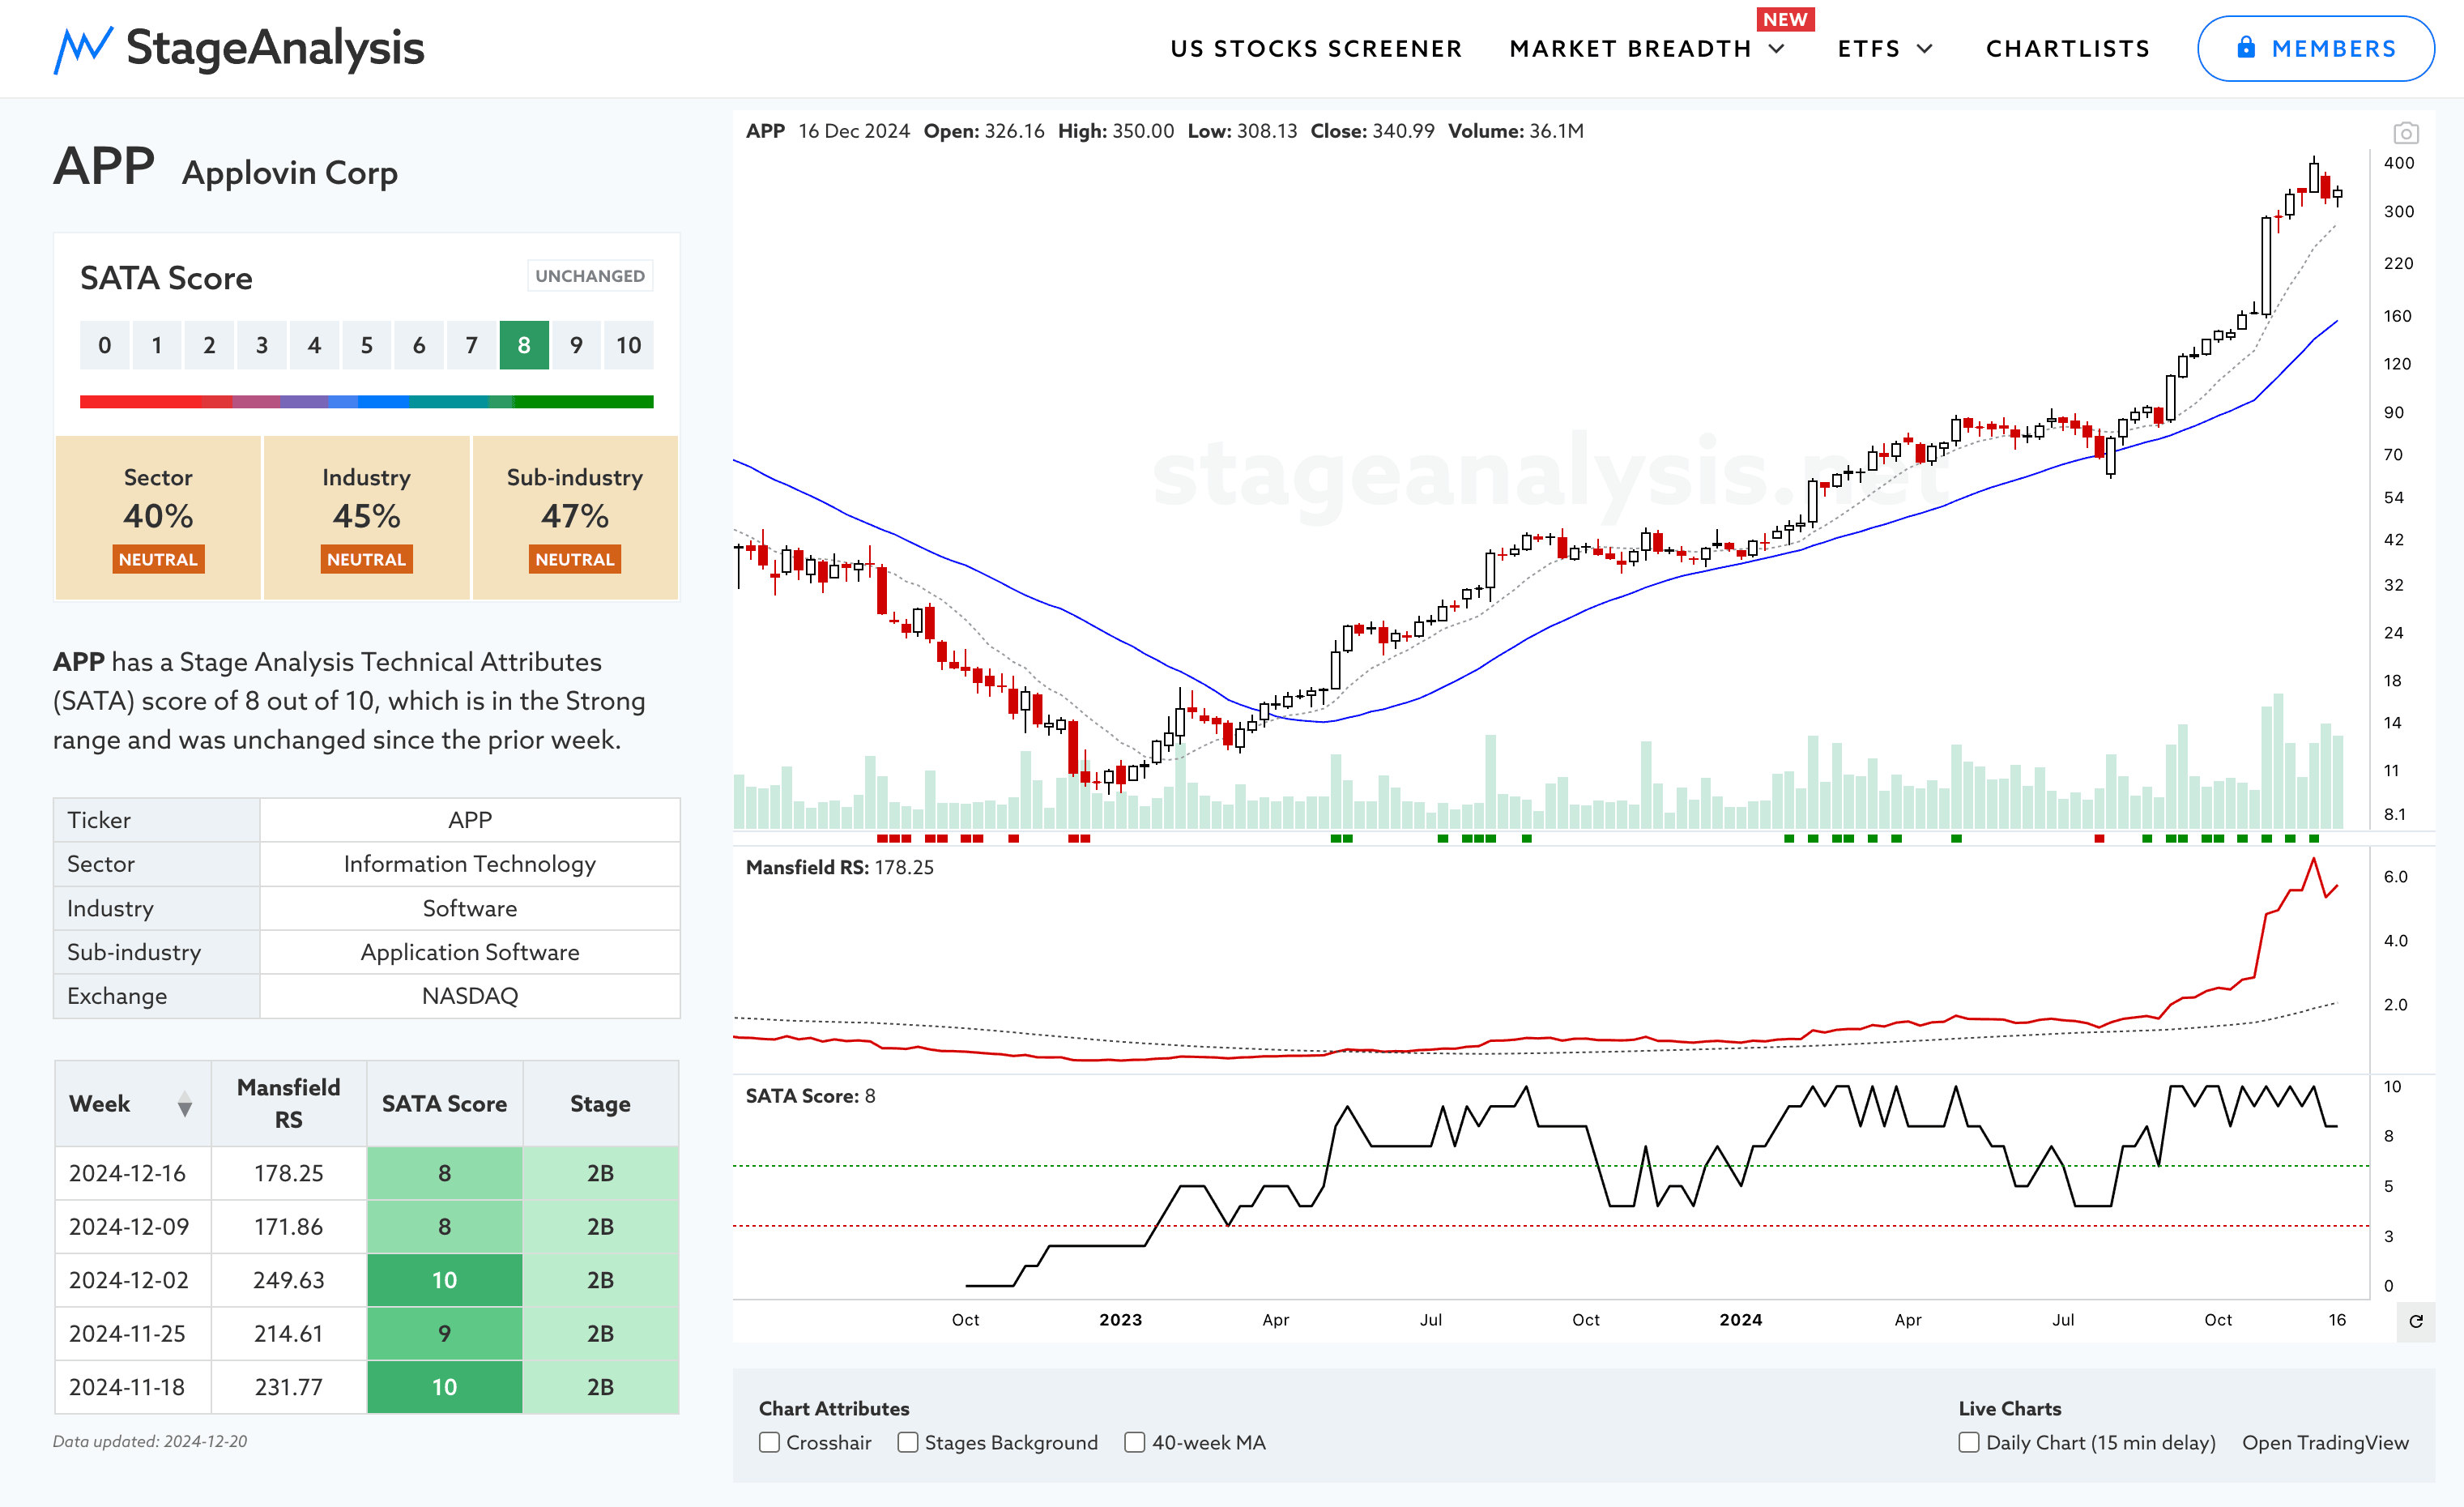Click the Ticker row APP value
Screen dimensions: 2464x1507
470,820
